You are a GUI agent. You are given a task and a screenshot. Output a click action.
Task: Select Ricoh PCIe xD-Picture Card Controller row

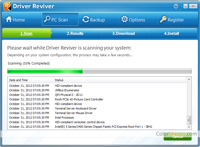click(x=97, y=99)
